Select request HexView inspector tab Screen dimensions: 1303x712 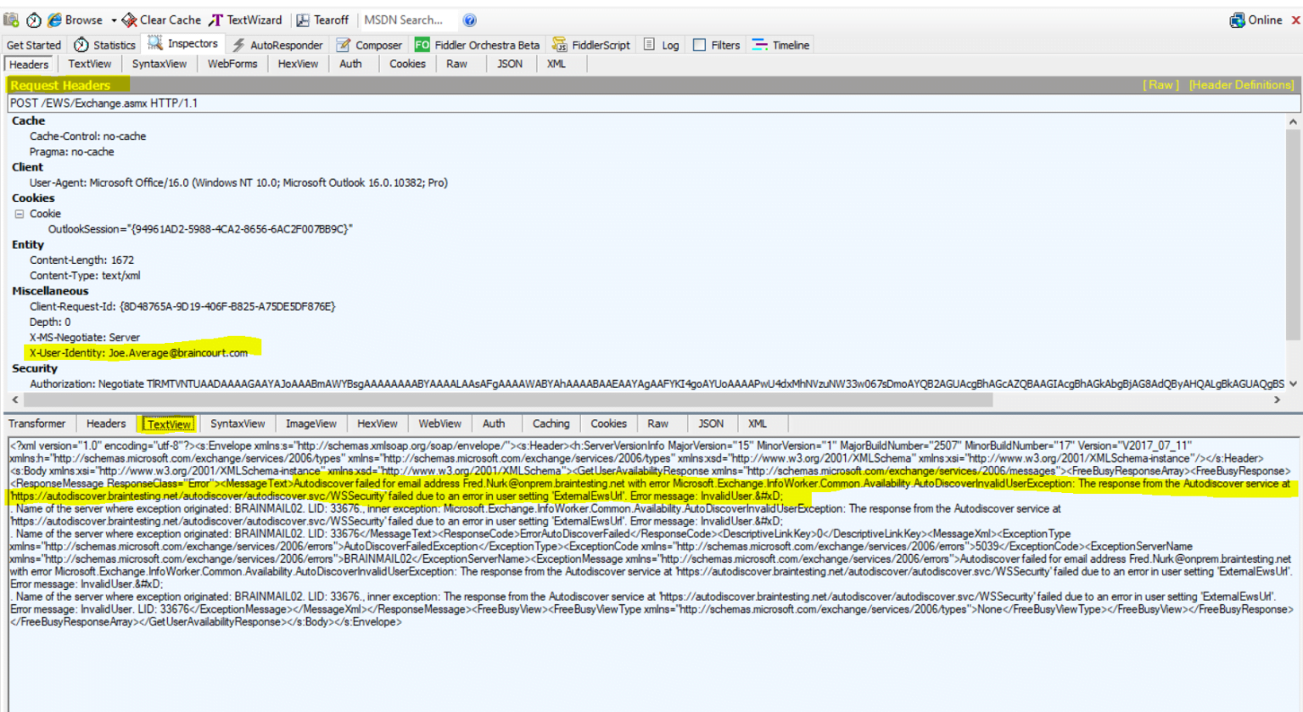298,64
